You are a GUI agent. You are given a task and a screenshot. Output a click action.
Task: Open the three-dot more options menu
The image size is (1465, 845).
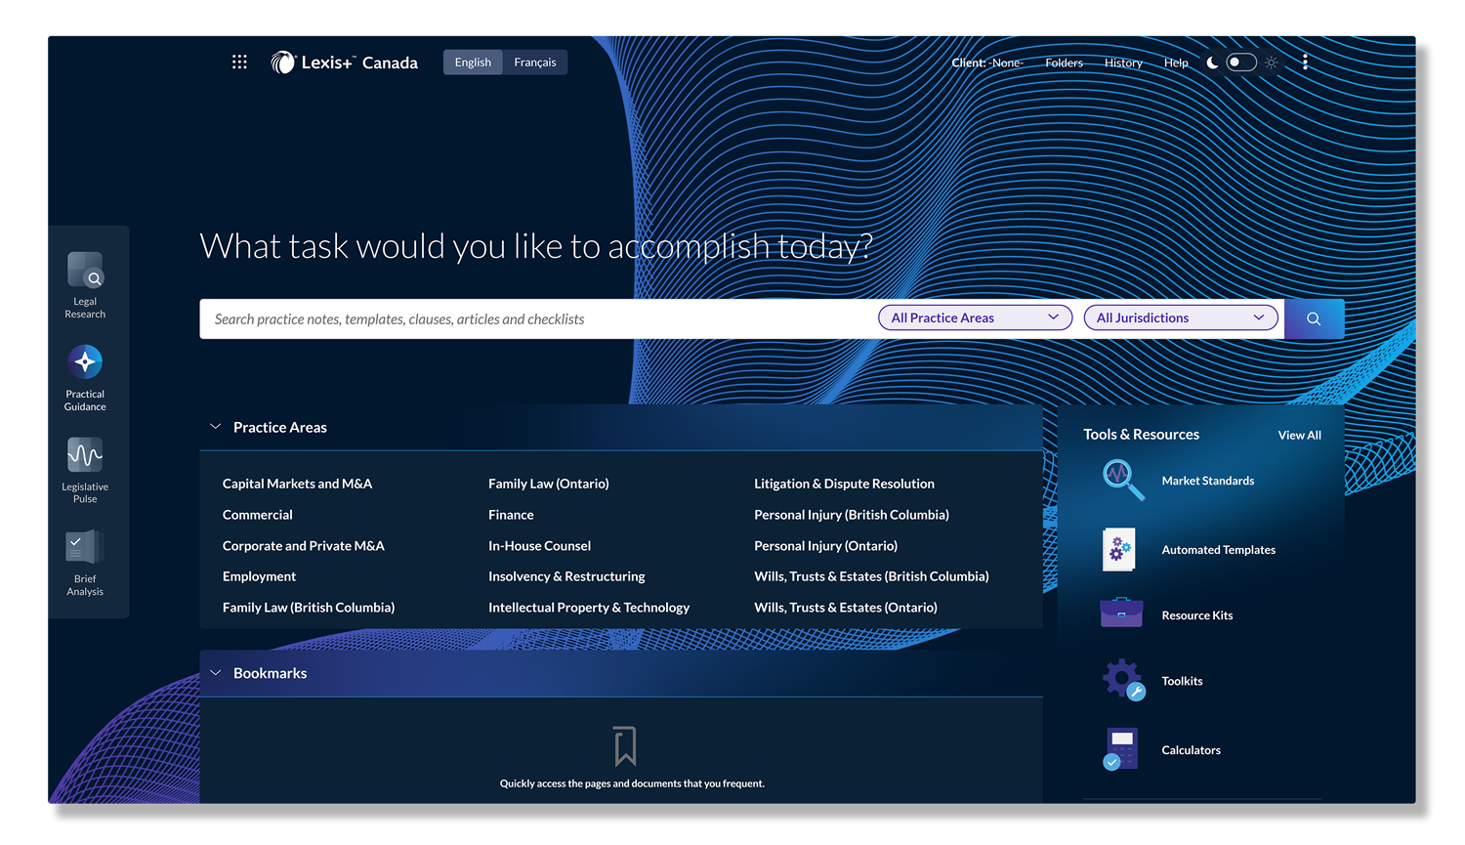[x=1305, y=63]
